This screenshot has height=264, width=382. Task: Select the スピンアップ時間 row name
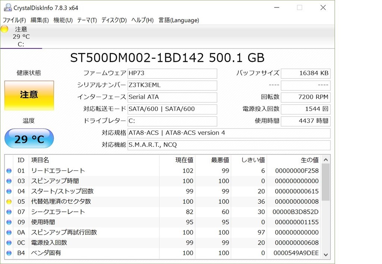pos(55,181)
